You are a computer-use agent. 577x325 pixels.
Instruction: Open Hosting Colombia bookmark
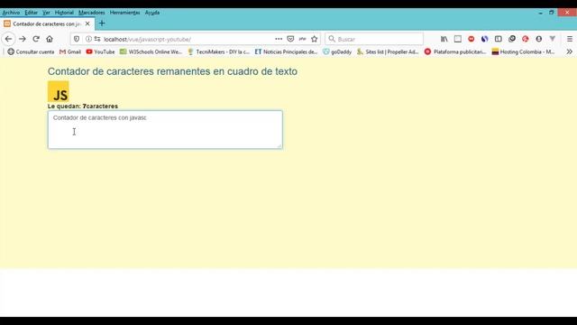523,51
